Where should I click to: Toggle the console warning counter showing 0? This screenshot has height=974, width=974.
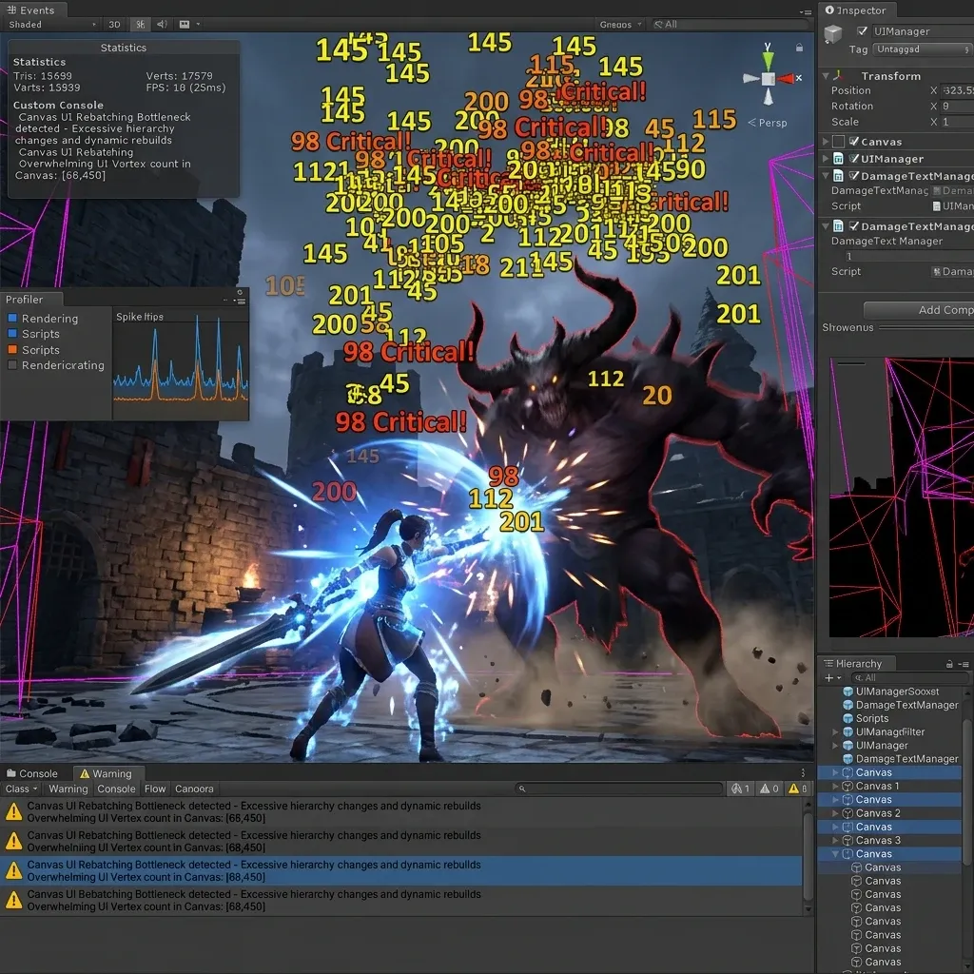tap(769, 789)
